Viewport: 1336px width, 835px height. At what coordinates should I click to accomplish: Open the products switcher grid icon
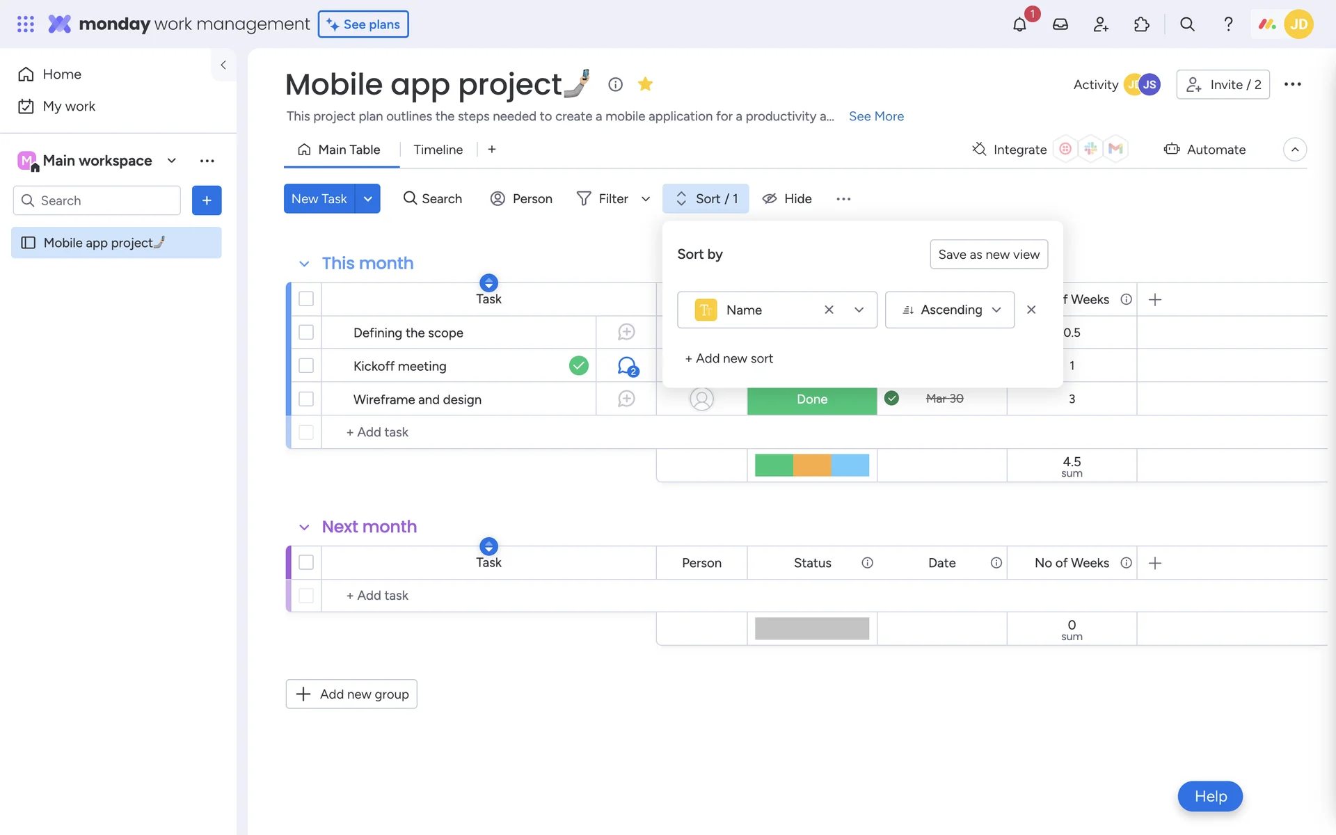pyautogui.click(x=26, y=24)
